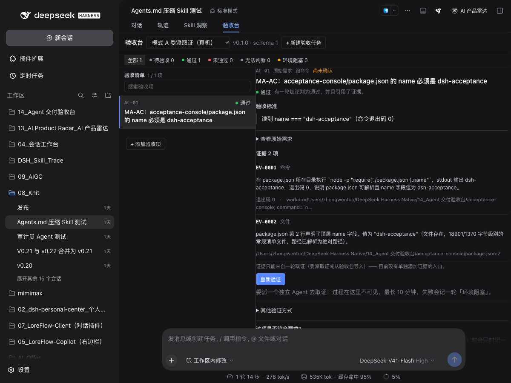Expand 展开其余 15 个会话 link
The image size is (511, 383).
coord(39,279)
